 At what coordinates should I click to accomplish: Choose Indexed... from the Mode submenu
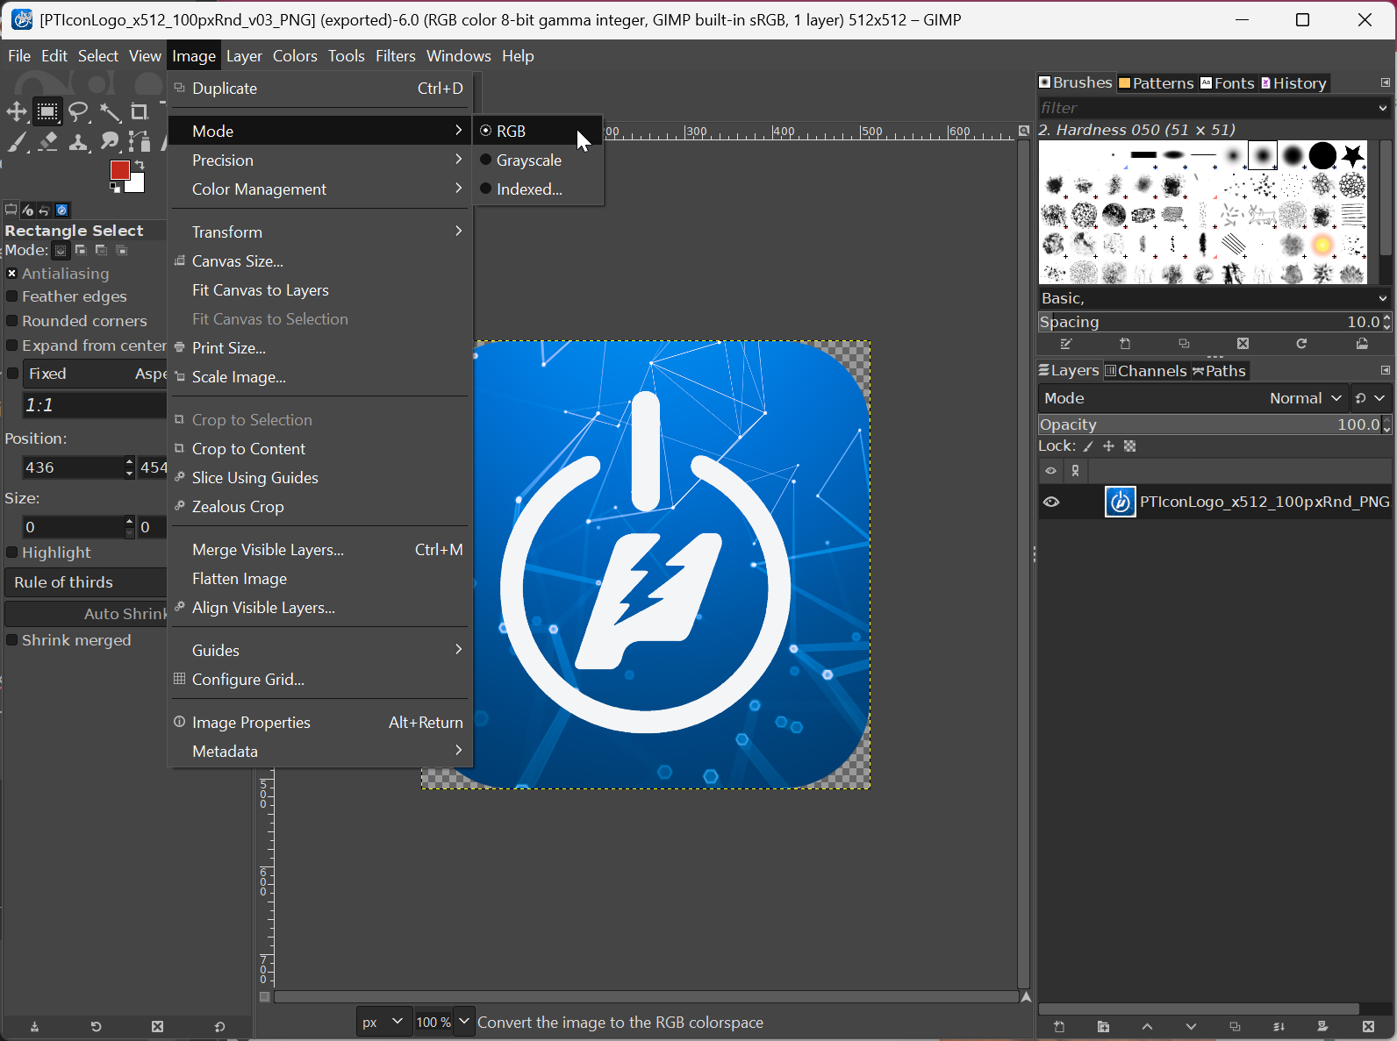pyautogui.click(x=538, y=189)
